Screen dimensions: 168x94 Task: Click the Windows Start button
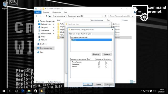pyautogui.click(x=3, y=91)
